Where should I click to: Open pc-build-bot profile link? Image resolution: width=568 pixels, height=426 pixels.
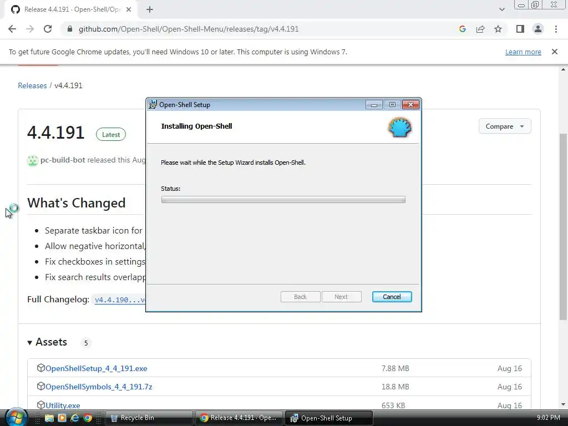(63, 160)
